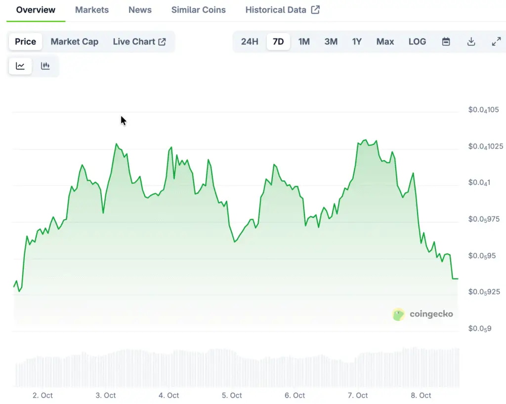Open the Markets tab
This screenshot has width=506, height=404.
click(x=92, y=10)
